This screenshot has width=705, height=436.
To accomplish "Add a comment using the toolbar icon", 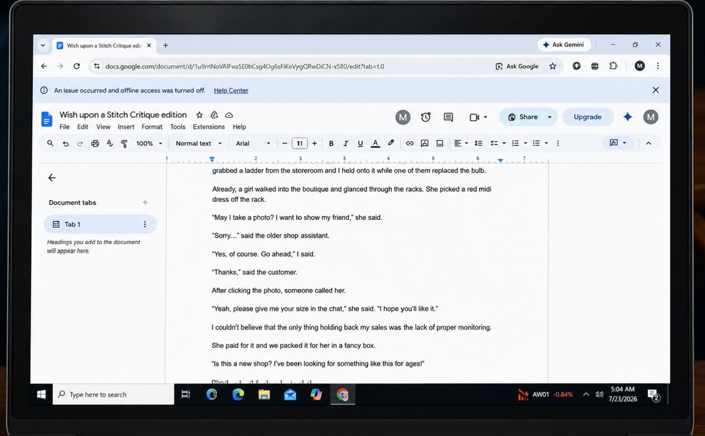I will pyautogui.click(x=424, y=143).
